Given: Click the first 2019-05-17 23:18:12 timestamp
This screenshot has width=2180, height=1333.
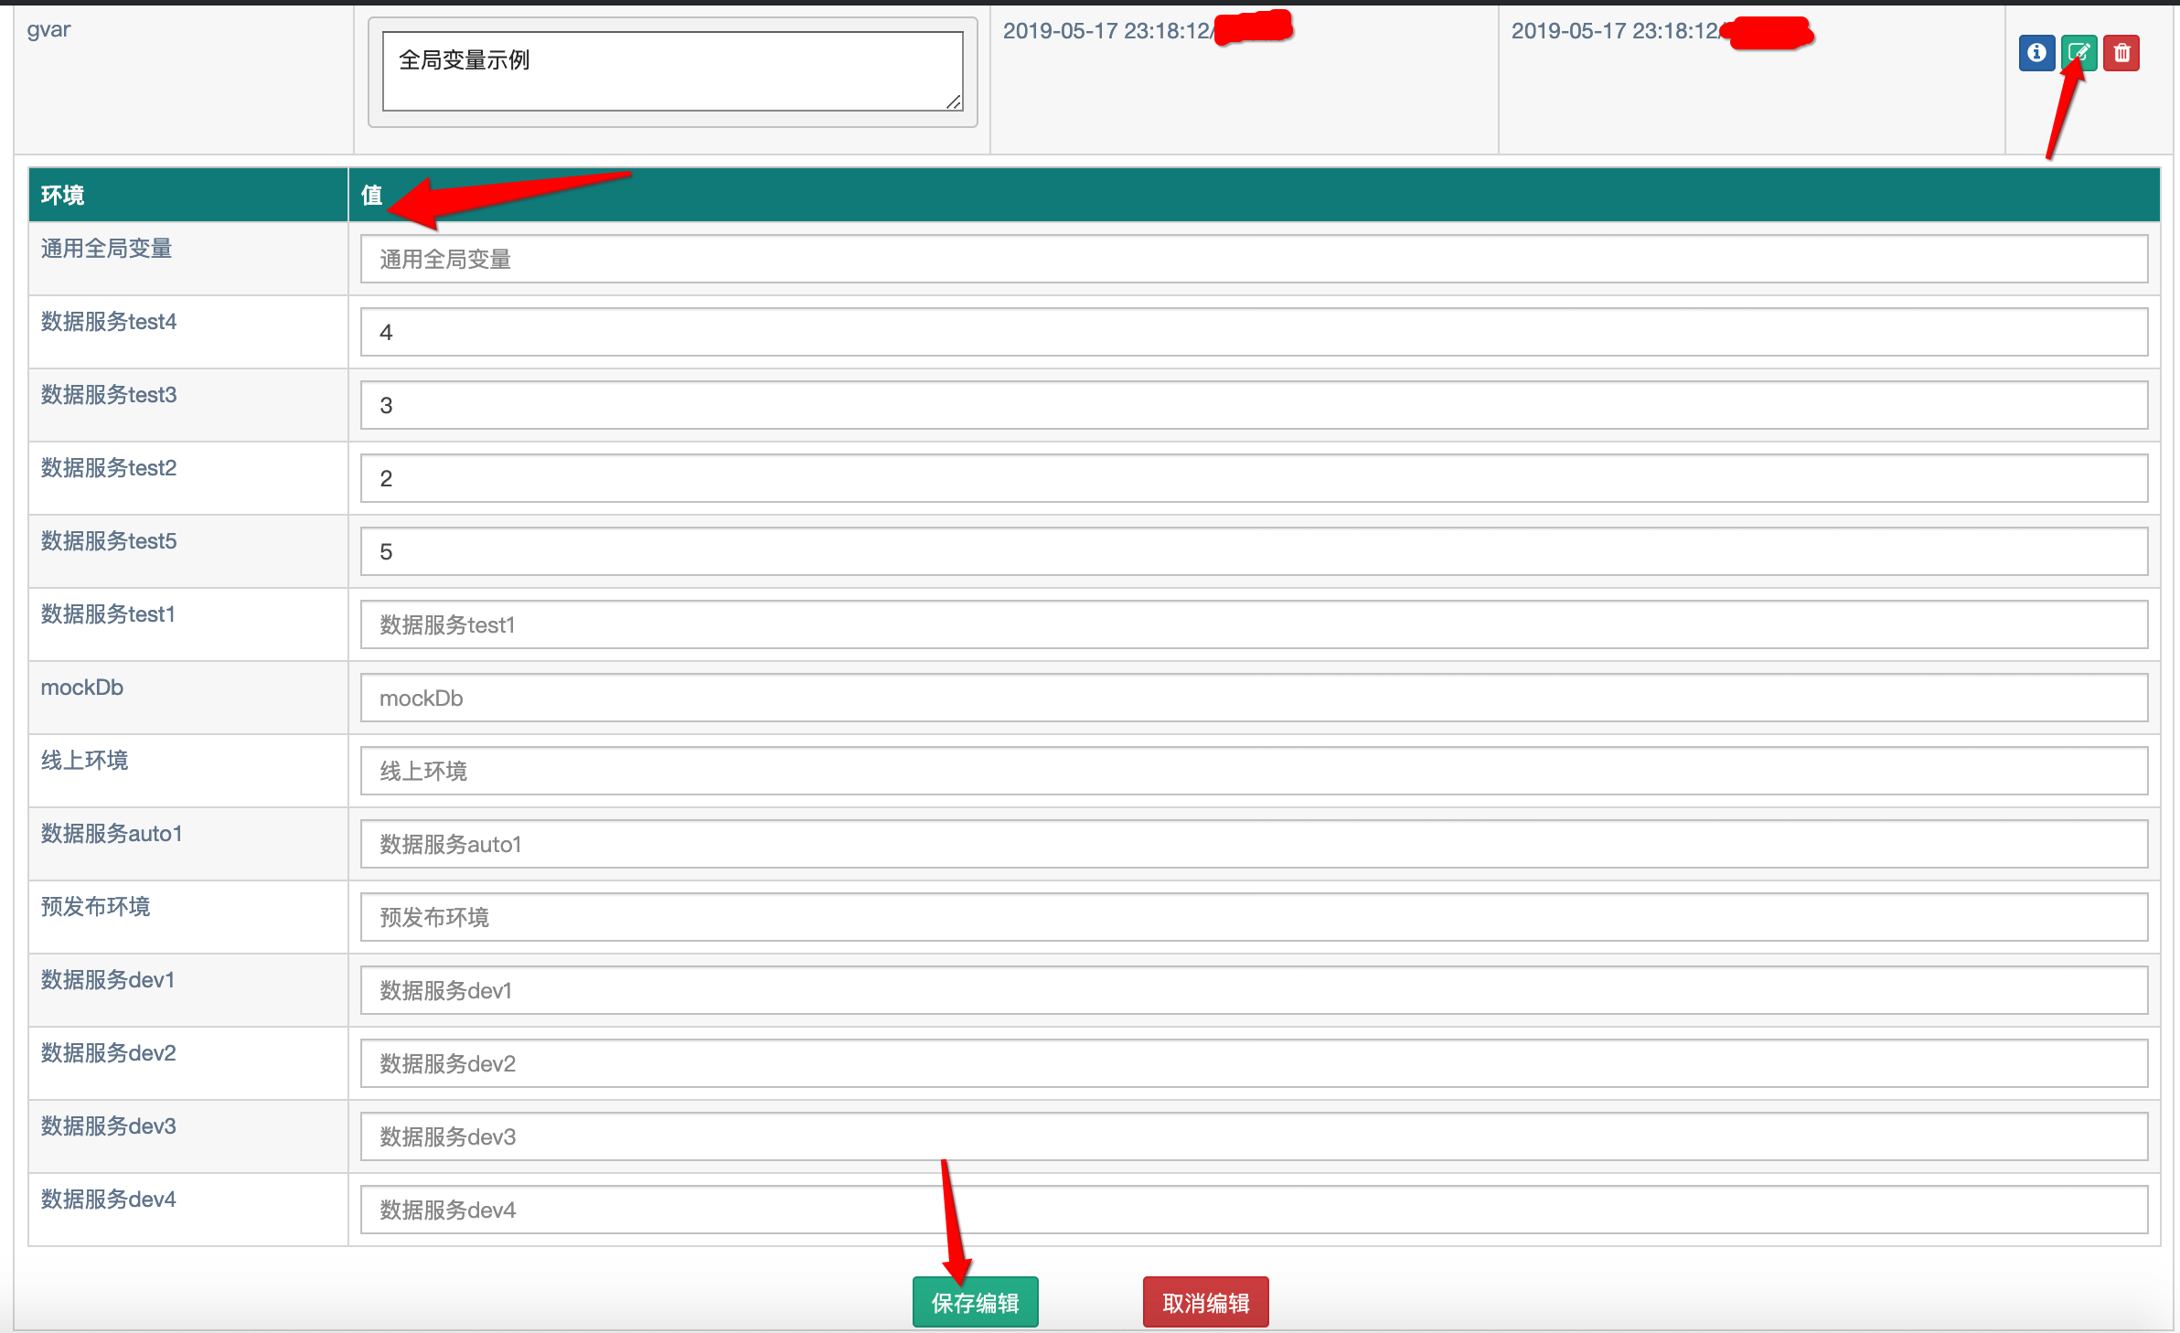Looking at the screenshot, I should 1106,30.
